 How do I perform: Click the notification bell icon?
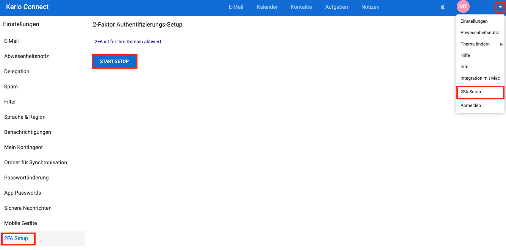pos(442,7)
